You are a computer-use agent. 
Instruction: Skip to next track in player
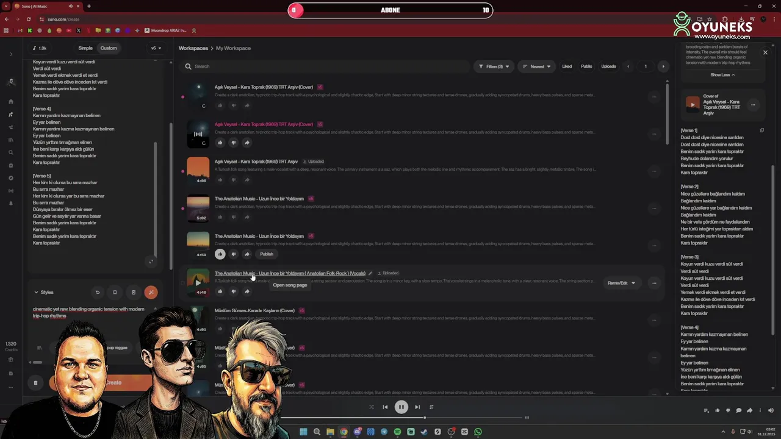point(417,407)
